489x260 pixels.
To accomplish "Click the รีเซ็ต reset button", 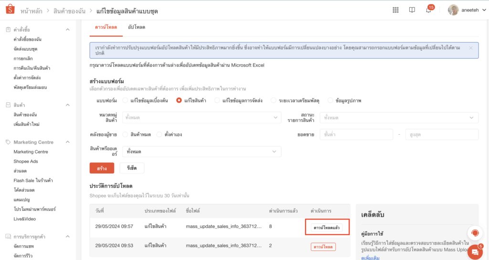I will click(132, 168).
